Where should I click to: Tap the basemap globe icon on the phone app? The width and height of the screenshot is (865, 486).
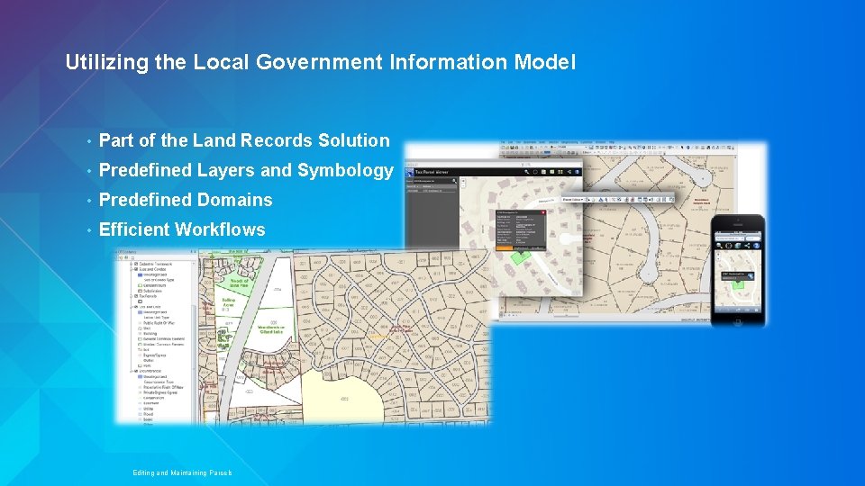(x=738, y=246)
